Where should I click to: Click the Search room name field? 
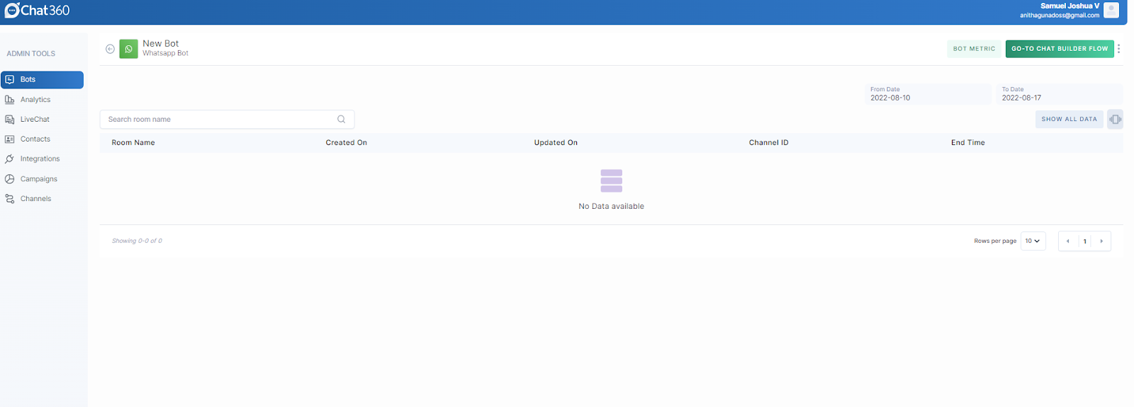(227, 119)
